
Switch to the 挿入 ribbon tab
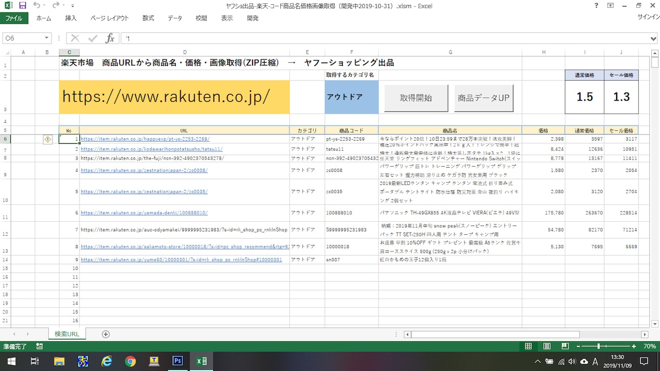(71, 18)
